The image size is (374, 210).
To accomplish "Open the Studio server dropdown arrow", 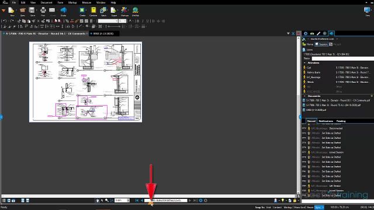I will [337, 39].
